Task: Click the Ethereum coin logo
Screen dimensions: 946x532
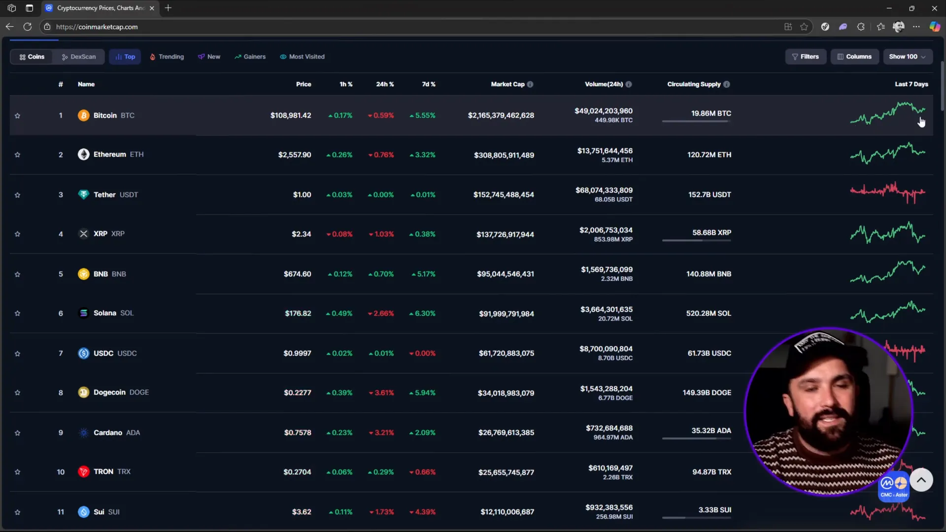Action: pyautogui.click(x=83, y=154)
